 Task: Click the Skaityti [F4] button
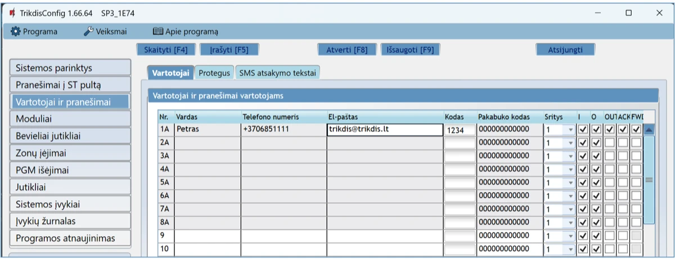[165, 50]
